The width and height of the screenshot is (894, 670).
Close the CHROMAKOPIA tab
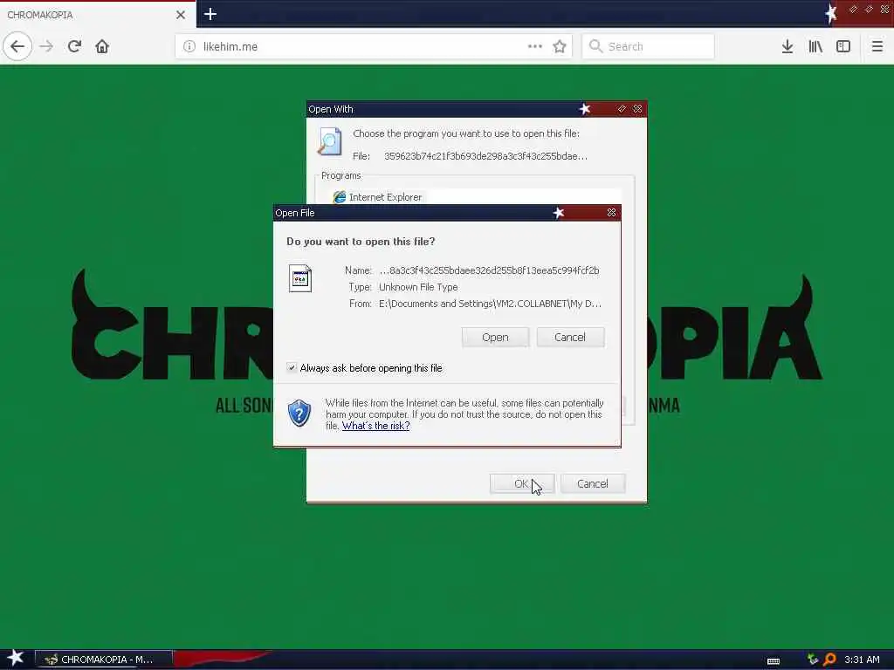181,15
